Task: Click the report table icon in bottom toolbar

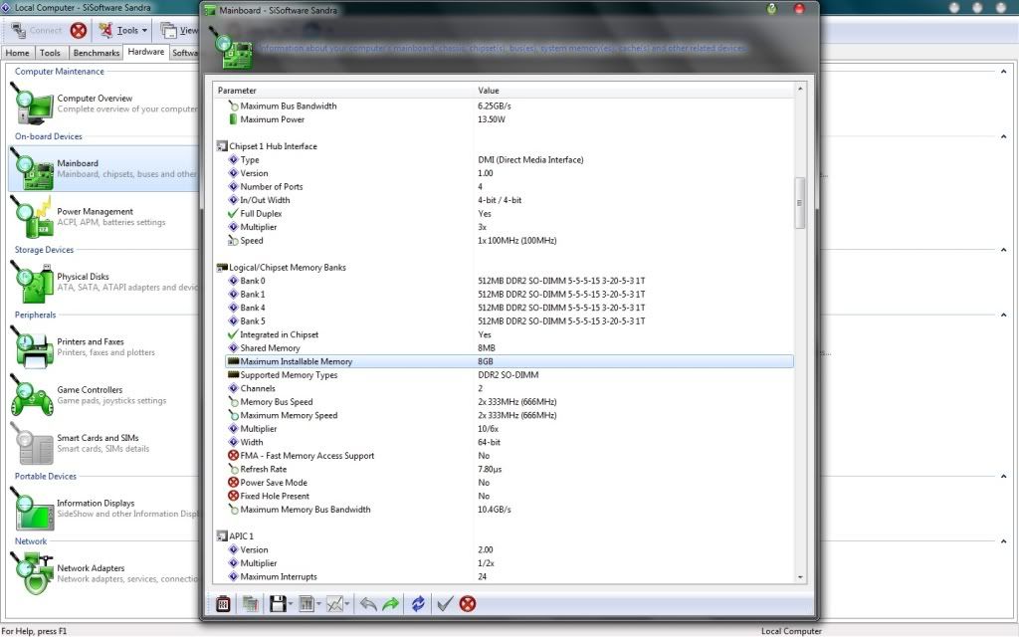Action: (x=306, y=604)
